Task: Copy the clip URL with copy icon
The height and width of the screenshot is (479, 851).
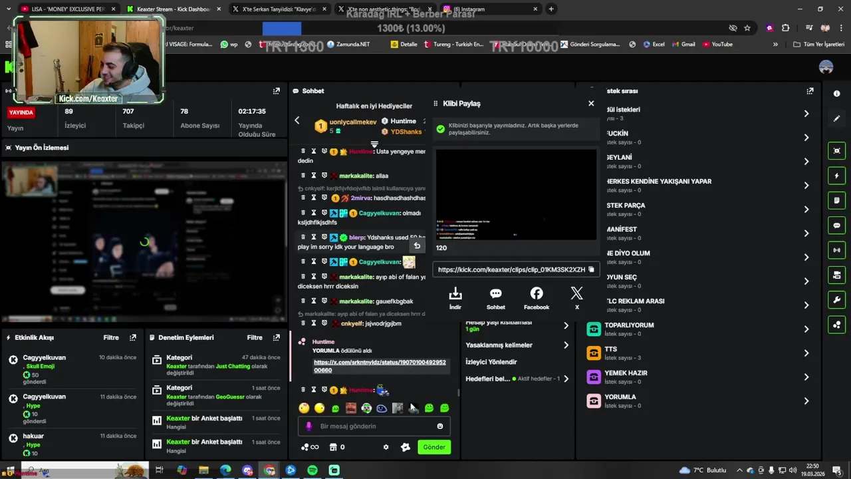Action: pyautogui.click(x=591, y=269)
